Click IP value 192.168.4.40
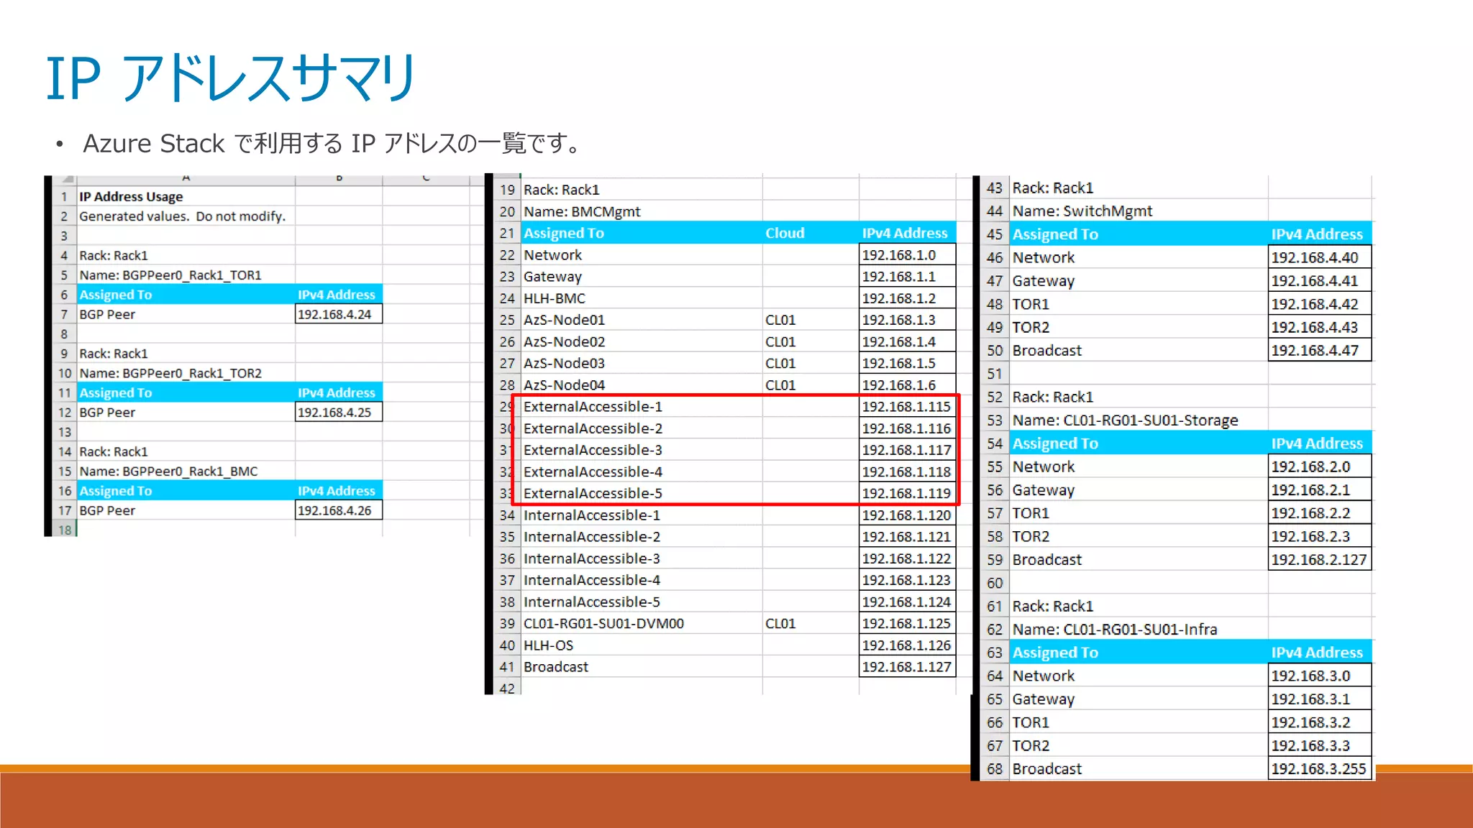1473x828 pixels. (1319, 257)
